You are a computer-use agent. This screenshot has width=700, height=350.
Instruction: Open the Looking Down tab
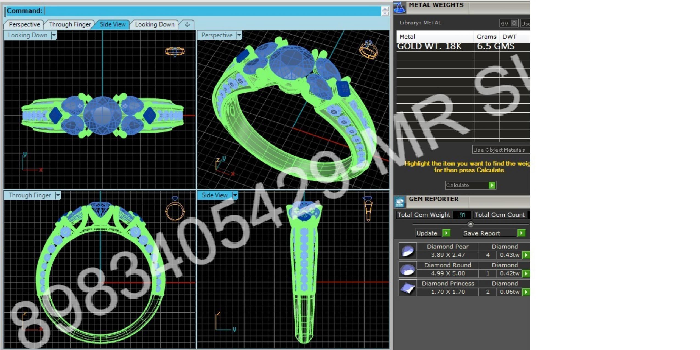155,24
